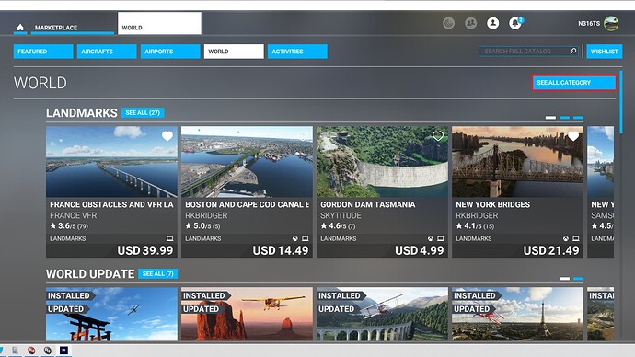This screenshot has width=635, height=357.
Task: Click the Xbox platform icon on New York Bridges card
Action: 566,239
